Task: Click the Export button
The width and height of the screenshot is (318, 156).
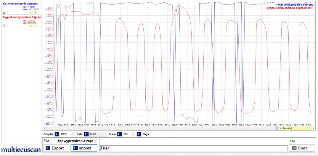Action: tap(56, 148)
